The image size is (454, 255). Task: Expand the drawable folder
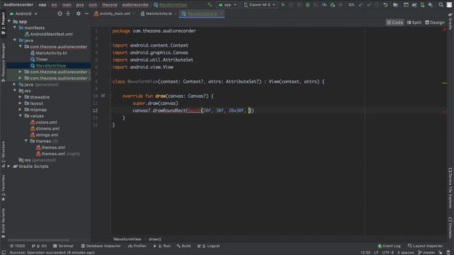click(20, 97)
